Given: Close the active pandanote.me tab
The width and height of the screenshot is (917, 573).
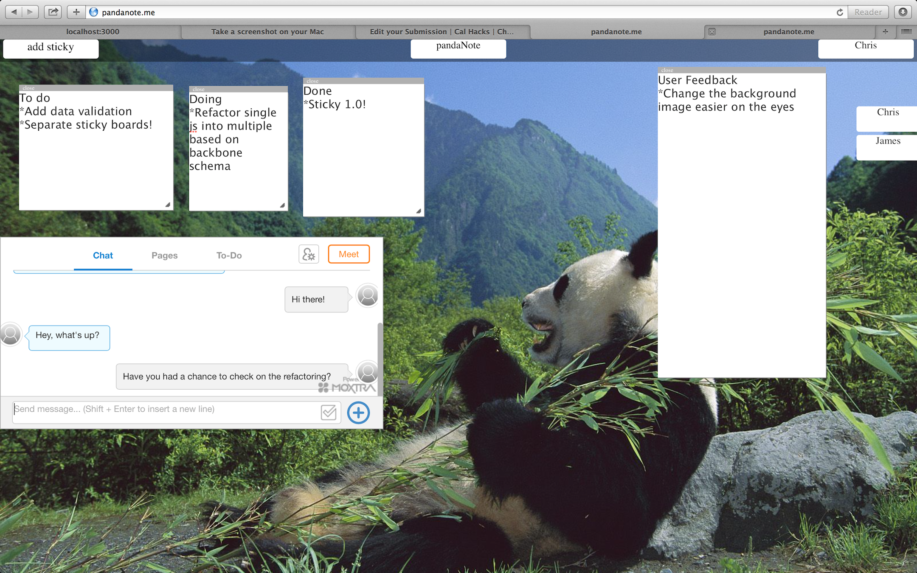Looking at the screenshot, I should click(x=712, y=32).
